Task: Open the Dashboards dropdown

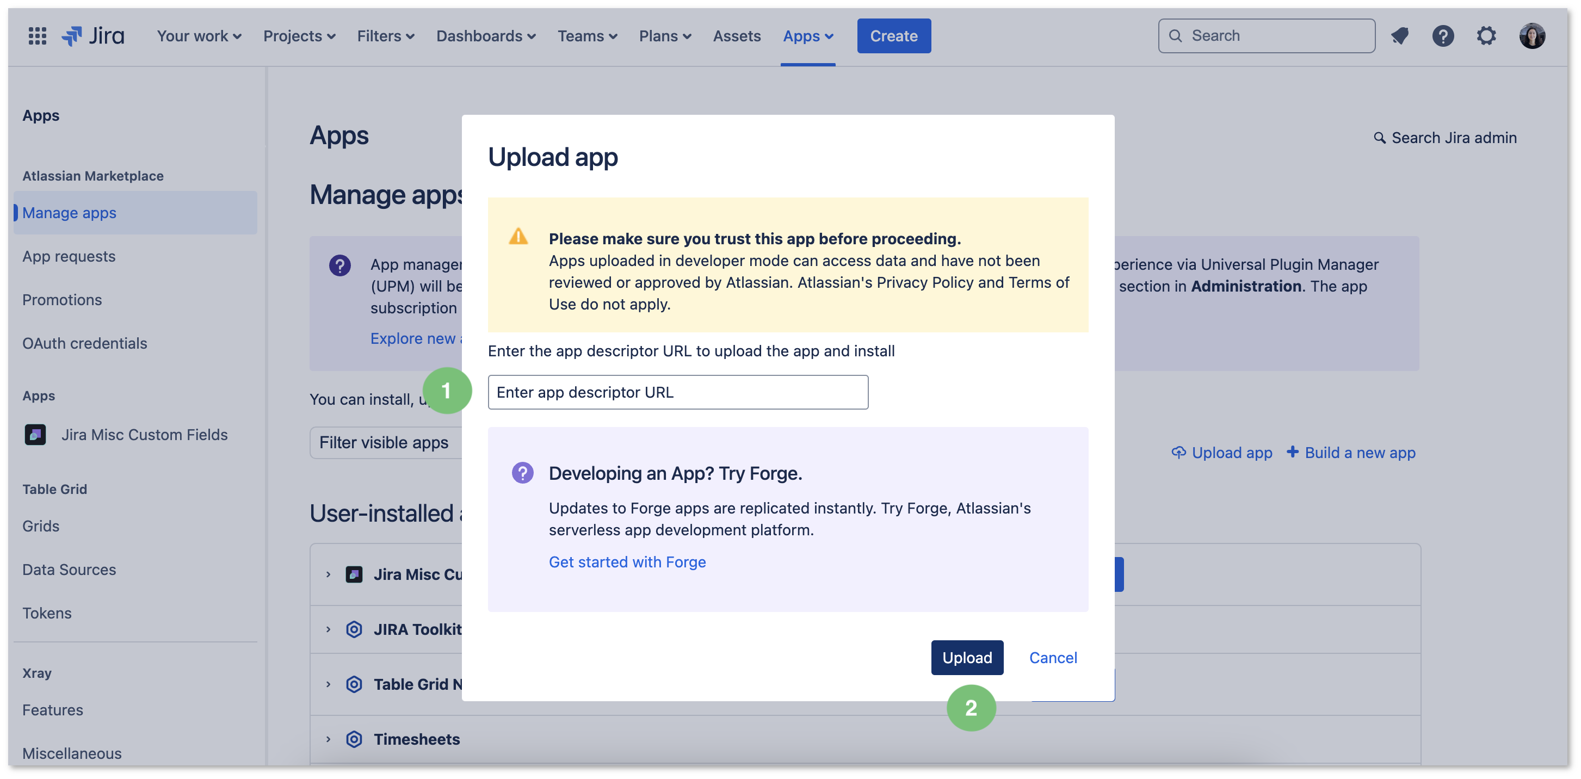Action: click(485, 35)
